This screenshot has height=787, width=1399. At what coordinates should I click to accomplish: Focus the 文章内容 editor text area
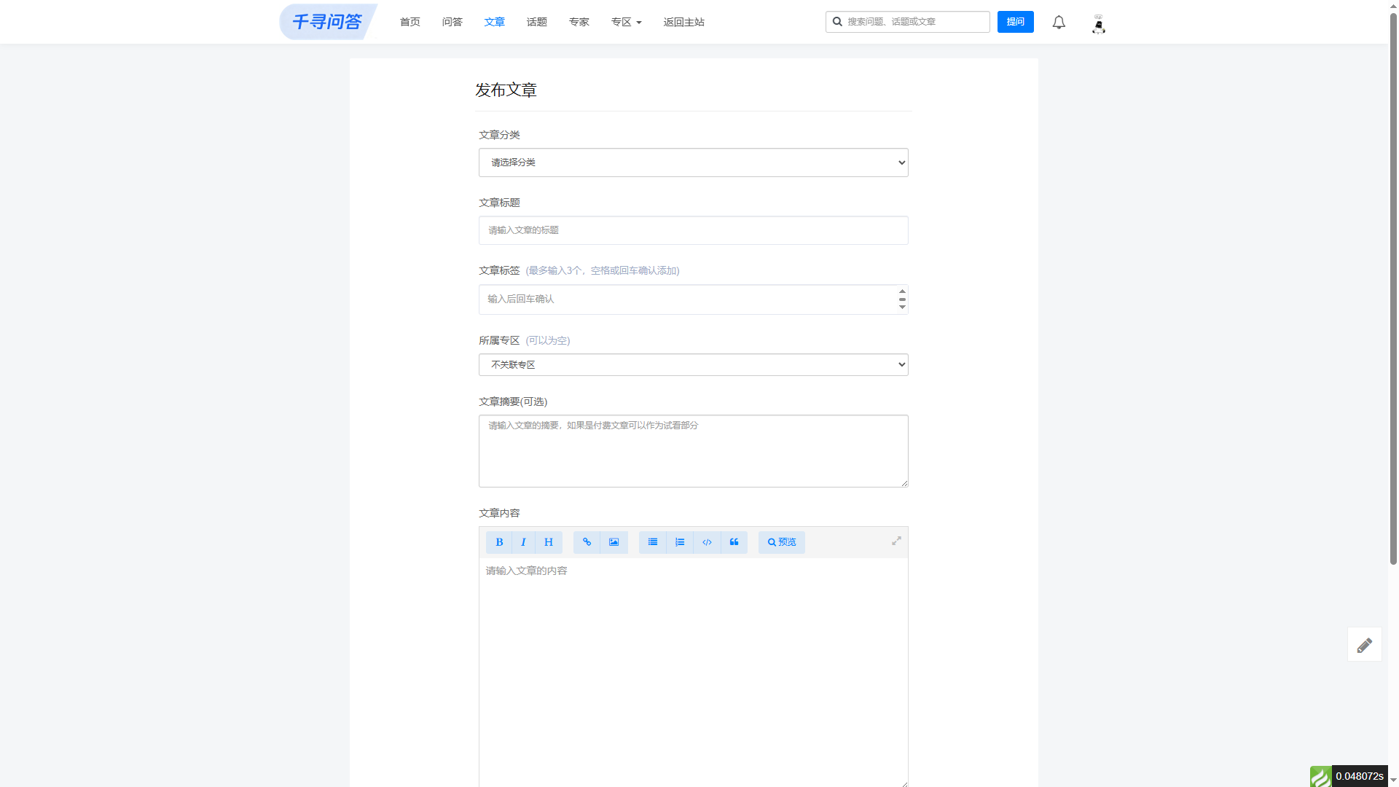tap(694, 673)
